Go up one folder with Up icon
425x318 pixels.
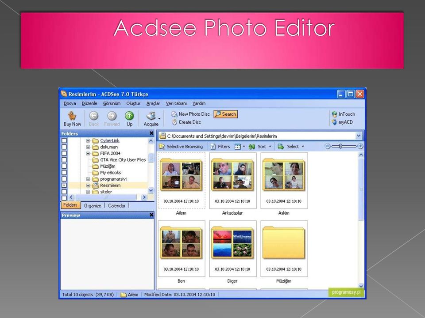click(x=129, y=116)
